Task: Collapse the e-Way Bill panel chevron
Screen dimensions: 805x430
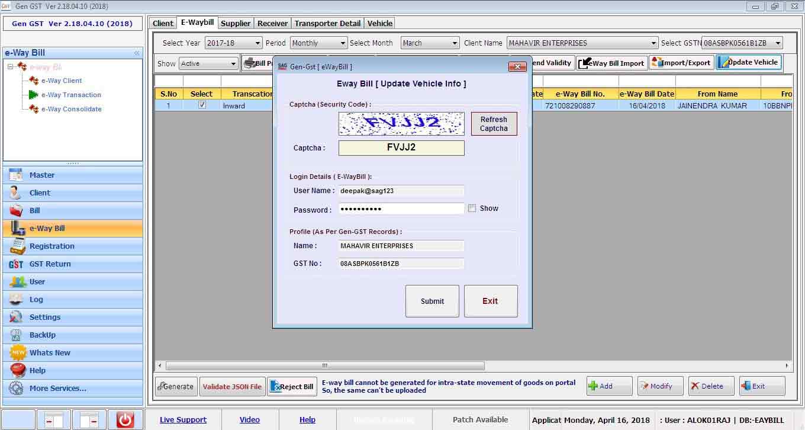Action: point(137,53)
